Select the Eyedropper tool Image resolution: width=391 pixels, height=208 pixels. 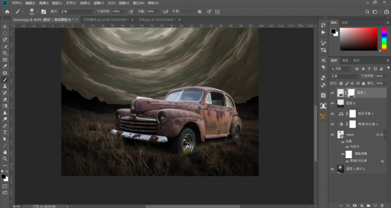coord(5,66)
